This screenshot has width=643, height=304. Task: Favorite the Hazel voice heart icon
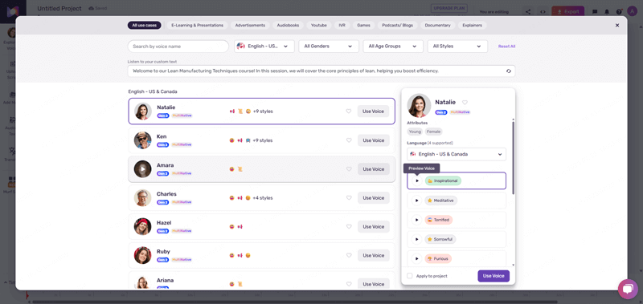tap(349, 227)
